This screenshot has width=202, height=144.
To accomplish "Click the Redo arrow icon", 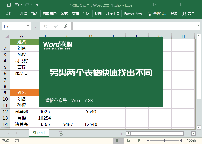I will point(27,5).
